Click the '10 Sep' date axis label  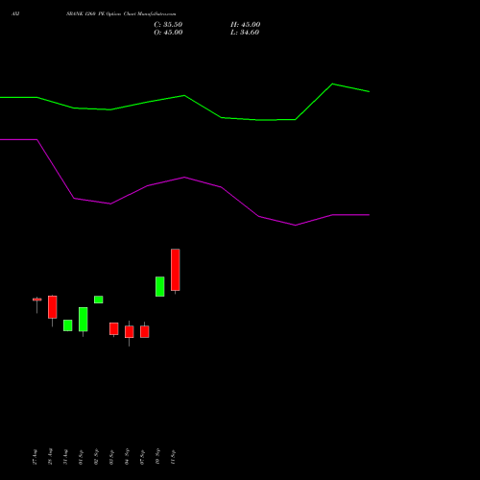(157, 457)
